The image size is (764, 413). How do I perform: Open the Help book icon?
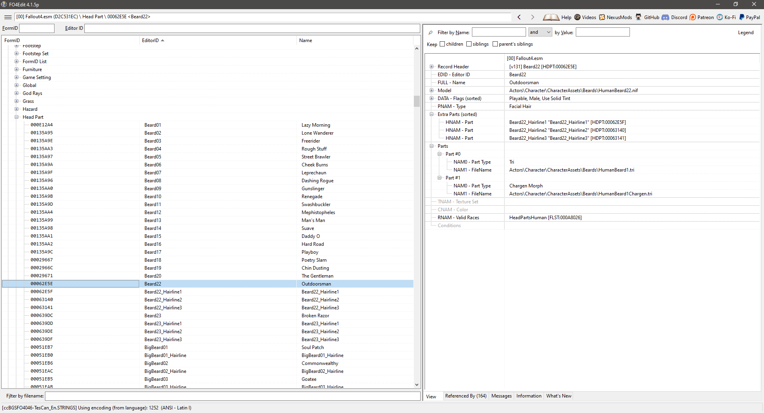tap(551, 17)
